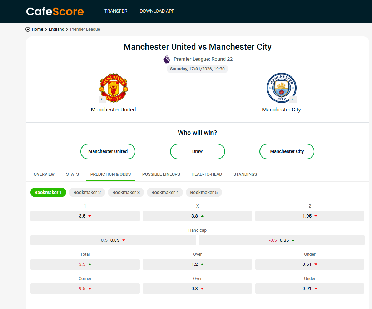The width and height of the screenshot is (372, 309).
Task: Go to Standings tab
Action: point(245,174)
